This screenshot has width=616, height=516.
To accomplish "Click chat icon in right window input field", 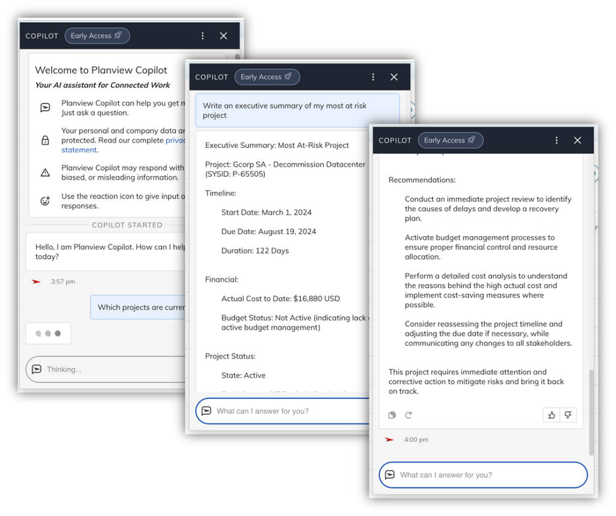I will [390, 475].
